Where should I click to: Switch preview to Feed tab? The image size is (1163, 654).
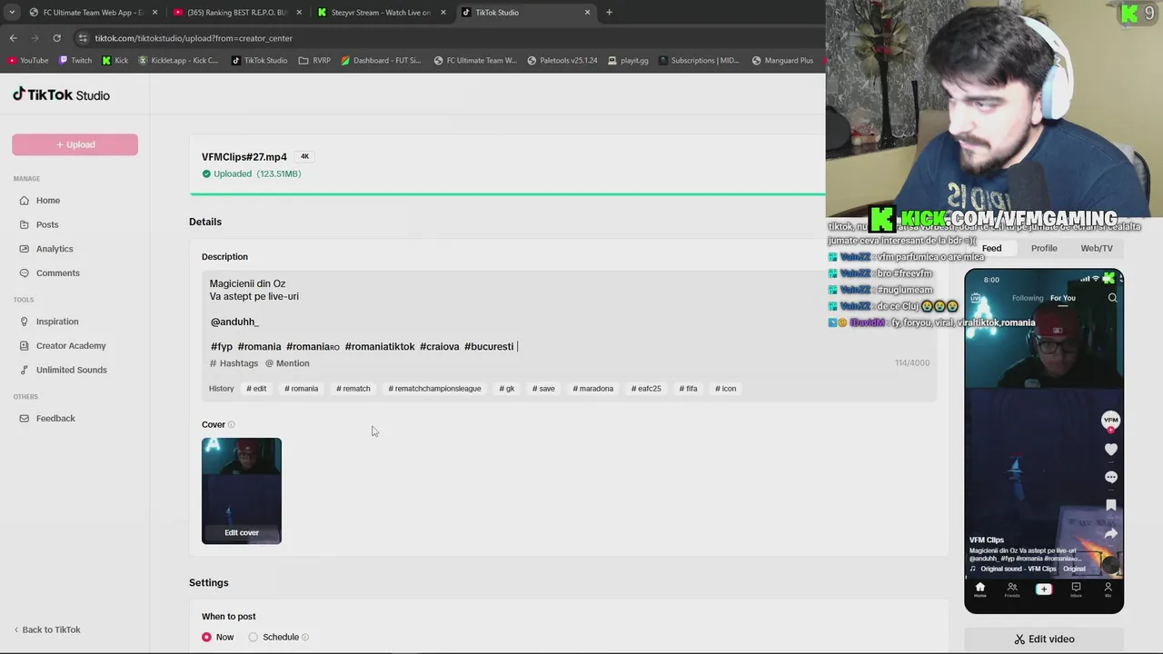991,248
